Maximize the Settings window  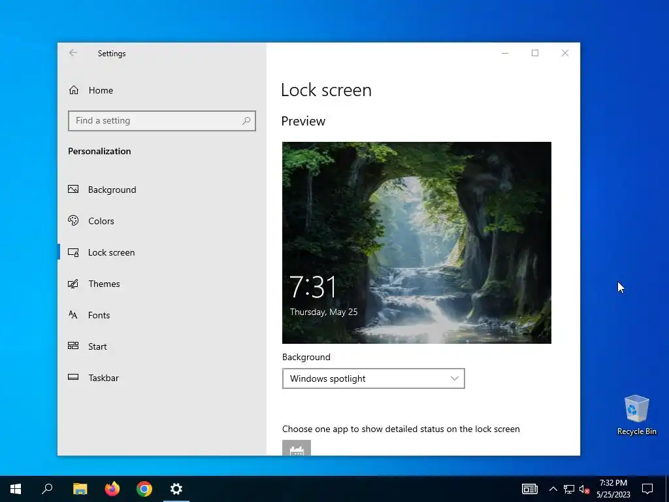535,53
